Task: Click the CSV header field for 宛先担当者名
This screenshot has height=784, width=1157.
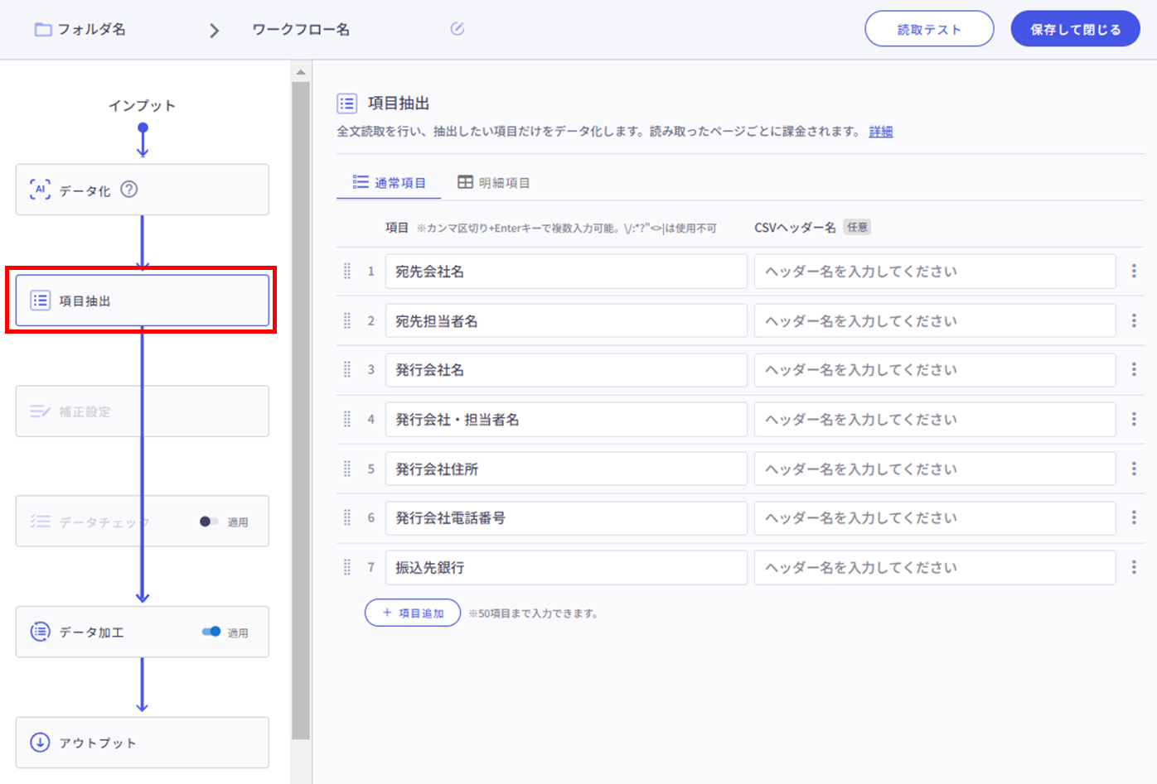Action: point(935,320)
